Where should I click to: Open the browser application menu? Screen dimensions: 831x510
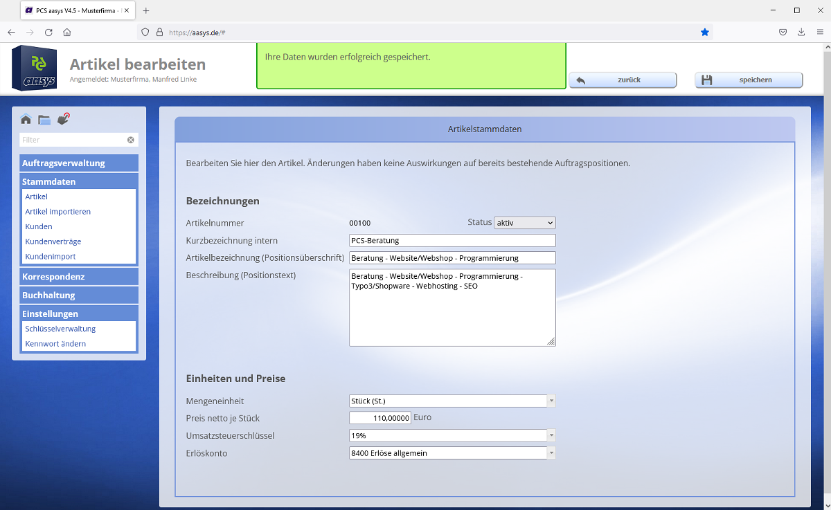coord(820,32)
